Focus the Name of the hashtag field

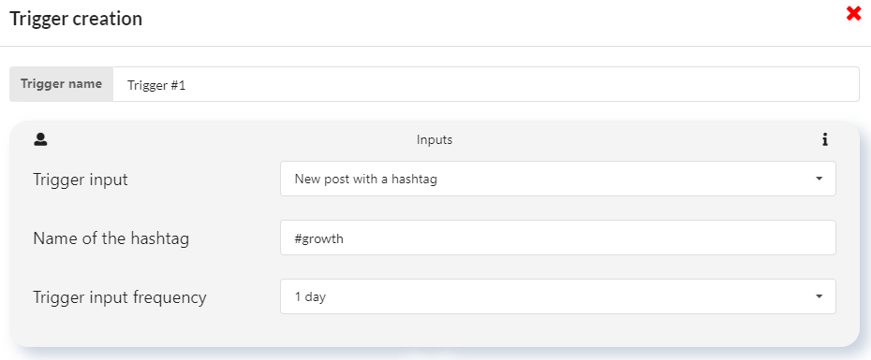pos(557,238)
